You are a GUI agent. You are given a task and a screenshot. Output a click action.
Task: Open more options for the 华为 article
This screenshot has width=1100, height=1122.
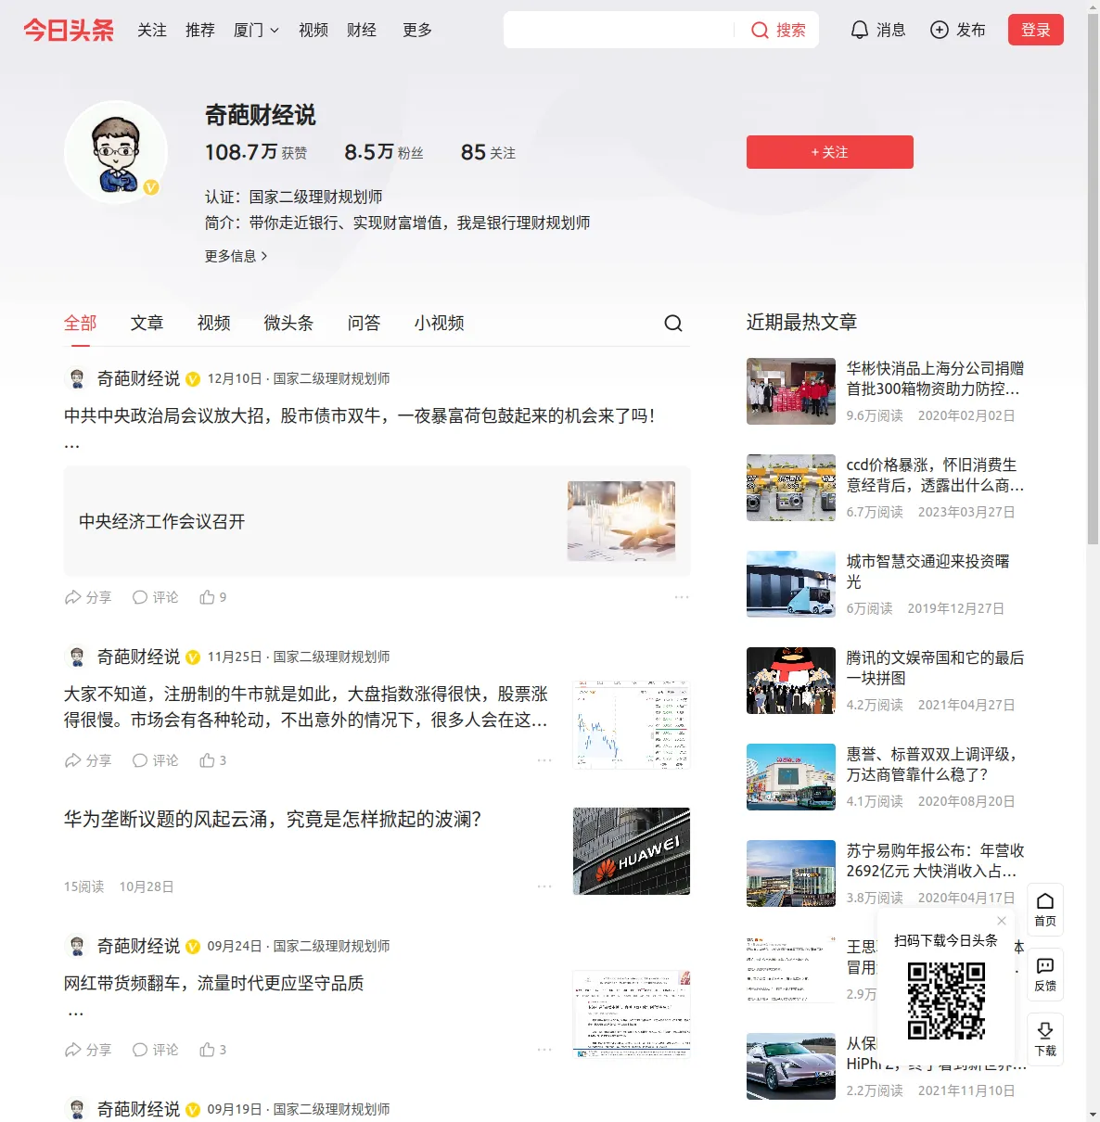click(544, 886)
